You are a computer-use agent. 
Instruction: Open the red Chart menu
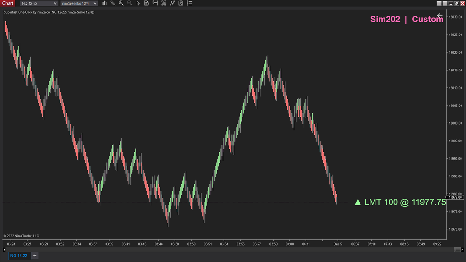7,3
